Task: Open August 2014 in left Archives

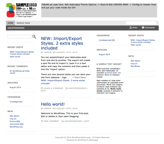Action: (x=15, y=87)
